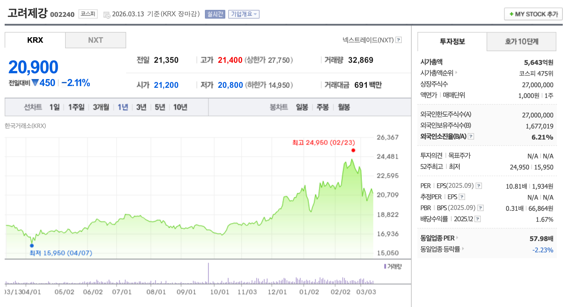Click the 외국인소진율 6.21% value
Screen dimensions: 568x307
(542, 137)
